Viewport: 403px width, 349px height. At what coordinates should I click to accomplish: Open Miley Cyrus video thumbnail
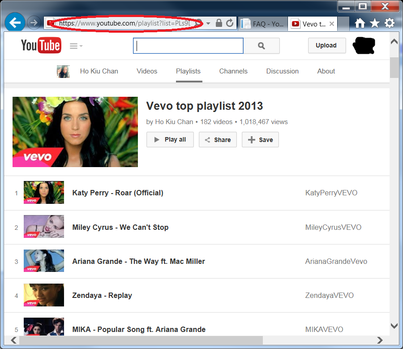click(44, 227)
